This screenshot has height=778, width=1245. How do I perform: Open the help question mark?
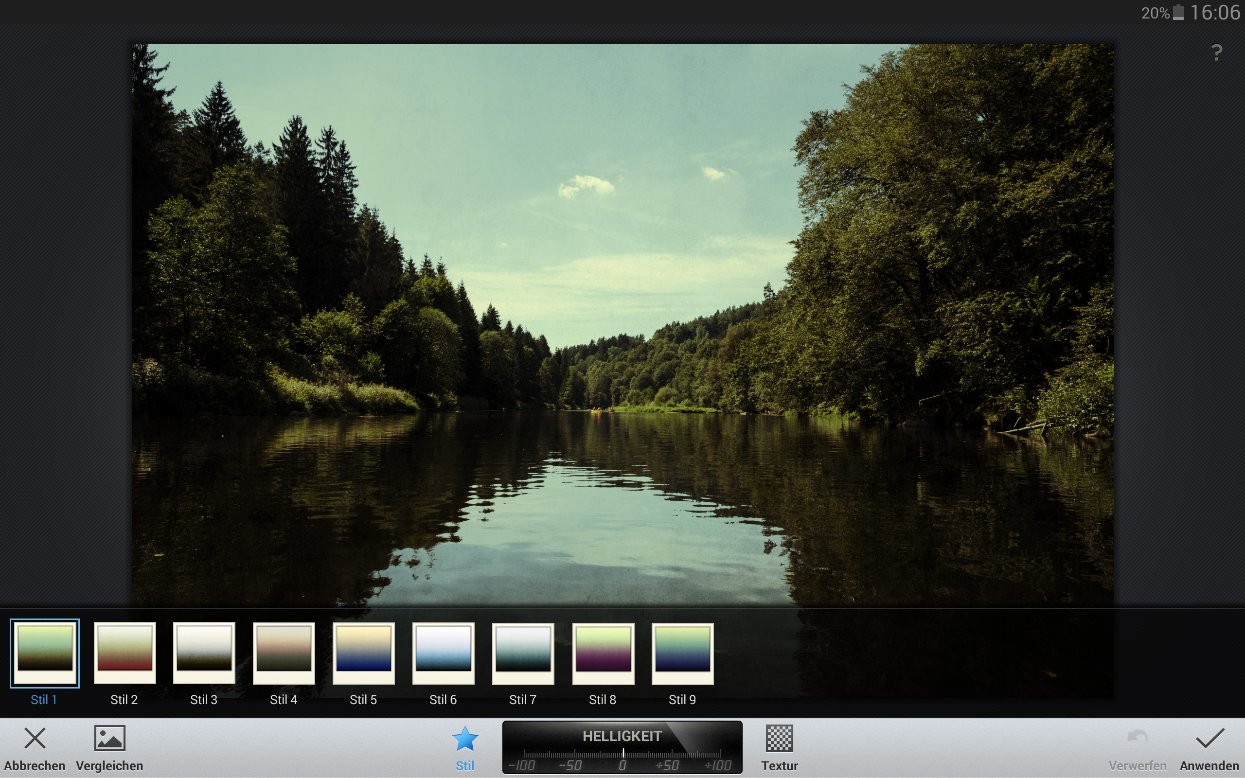pos(1217,53)
